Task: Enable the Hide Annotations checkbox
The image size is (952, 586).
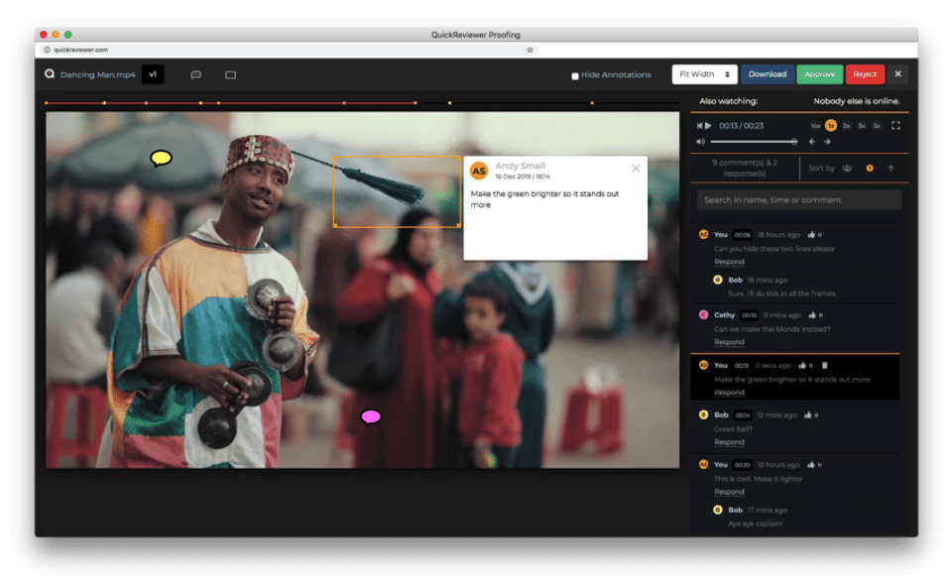Action: (575, 75)
